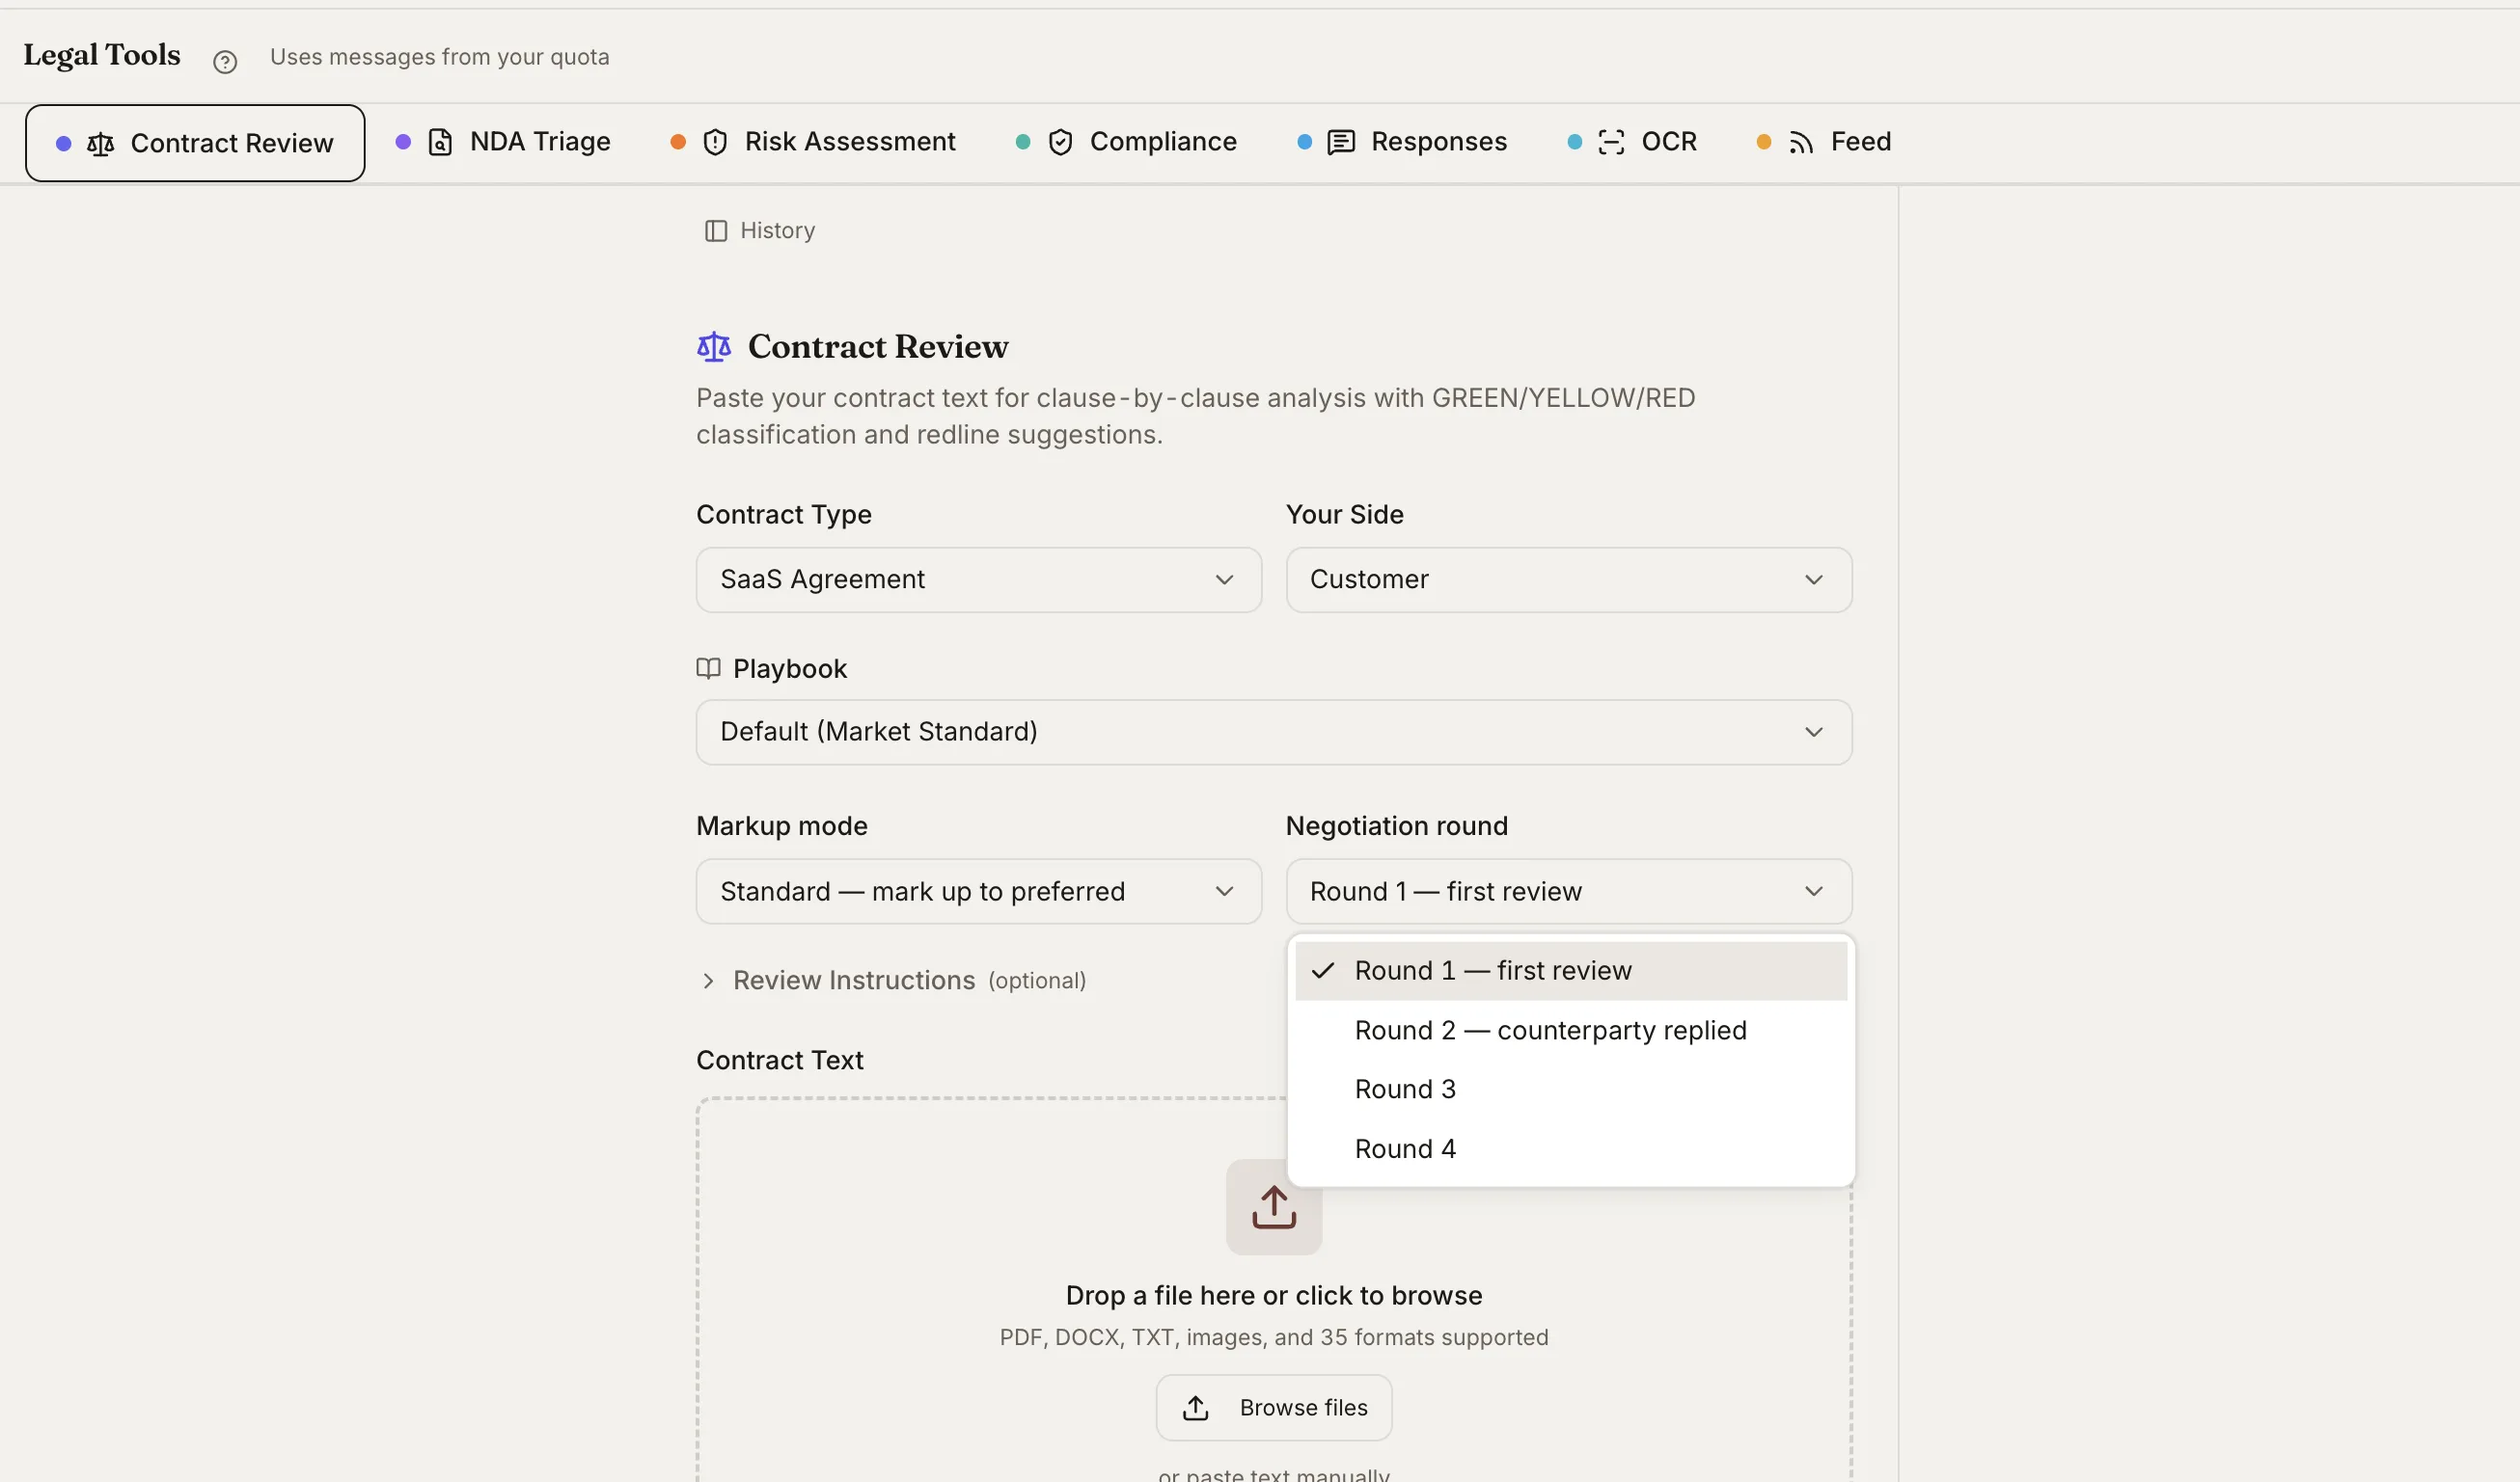Screen dimensions: 2520x1482
Task: Click the "Uses messages from your quota" text
Action: [x=440, y=57]
